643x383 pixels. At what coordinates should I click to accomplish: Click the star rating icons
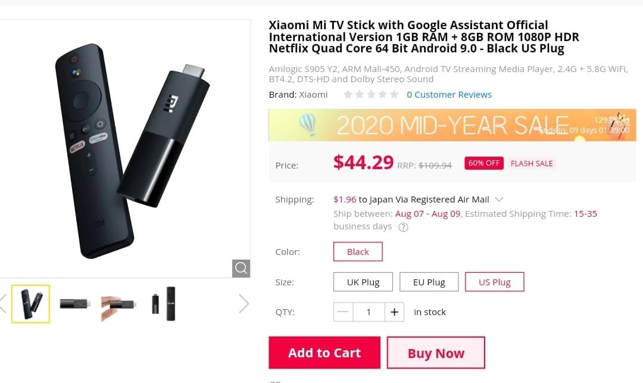click(371, 94)
